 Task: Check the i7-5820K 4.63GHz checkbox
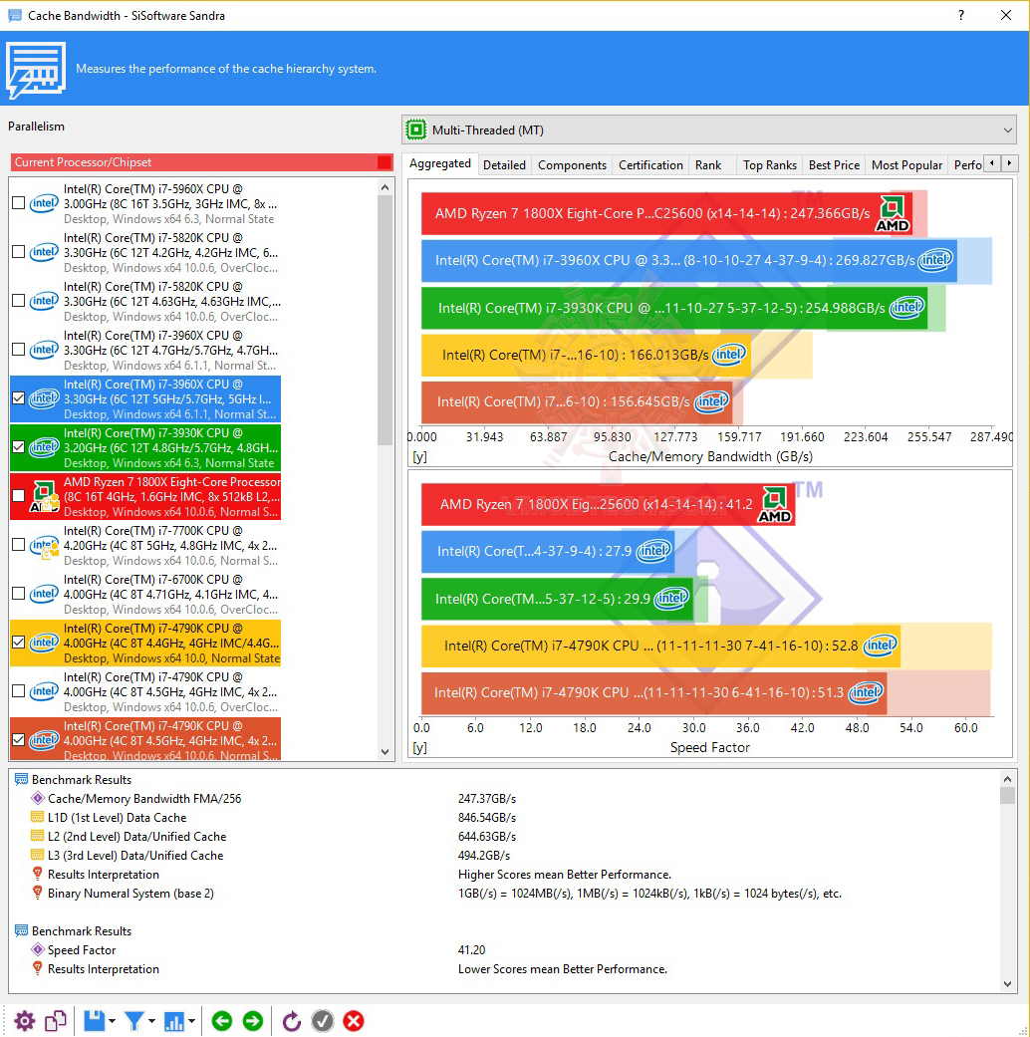(19, 301)
